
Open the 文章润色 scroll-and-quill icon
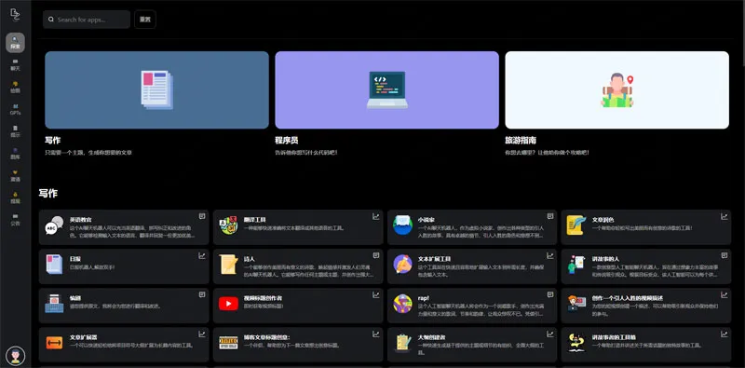pos(576,225)
